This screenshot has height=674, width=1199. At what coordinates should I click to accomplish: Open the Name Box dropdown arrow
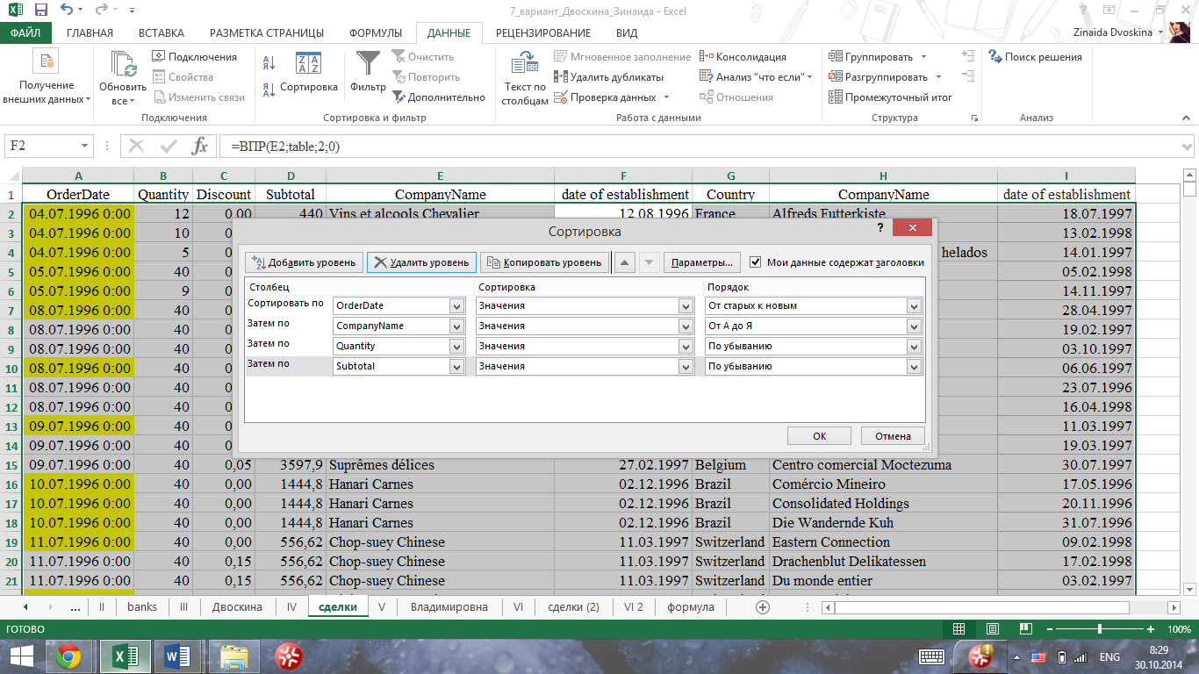tap(85, 147)
